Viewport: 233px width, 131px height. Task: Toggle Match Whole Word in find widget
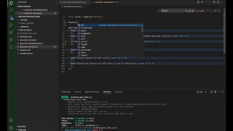pos(189,11)
